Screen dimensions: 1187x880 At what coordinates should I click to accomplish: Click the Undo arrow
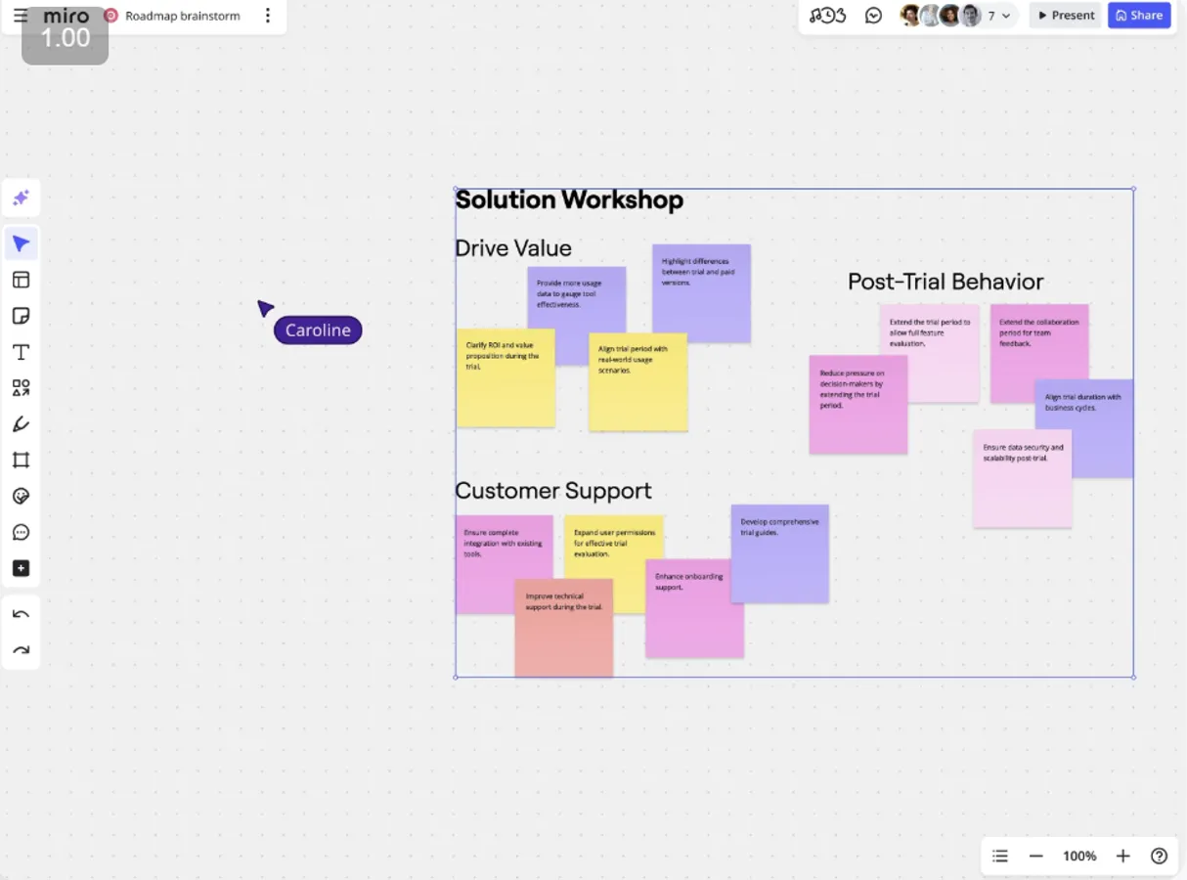click(21, 614)
